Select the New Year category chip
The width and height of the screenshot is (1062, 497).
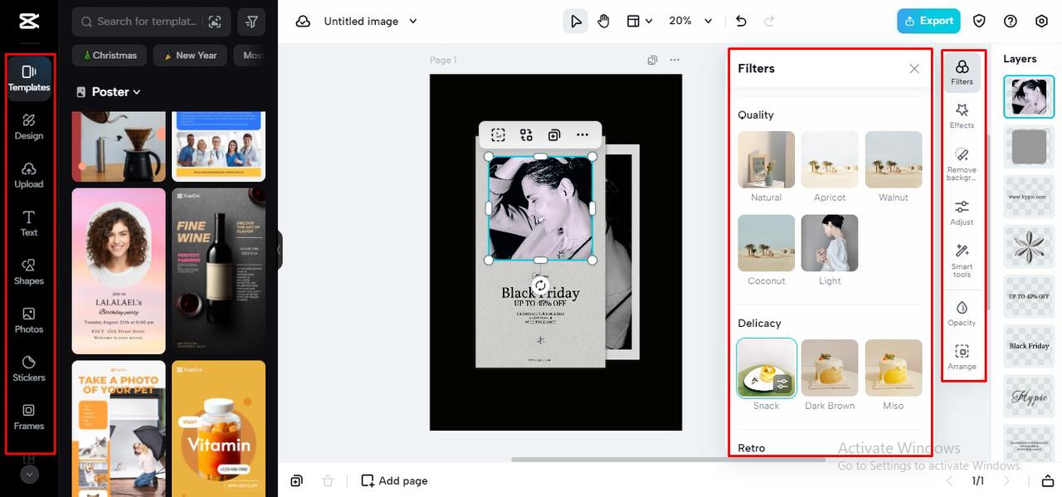click(x=190, y=56)
